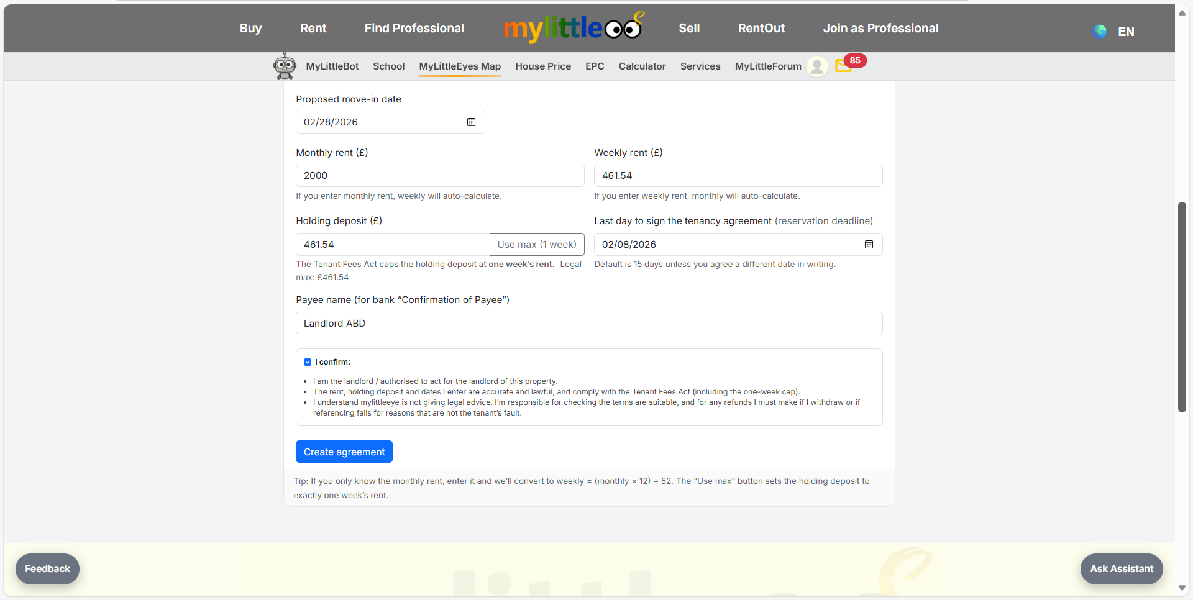Select the Payee name input field
Viewport: 1193px width, 600px height.
(588, 323)
